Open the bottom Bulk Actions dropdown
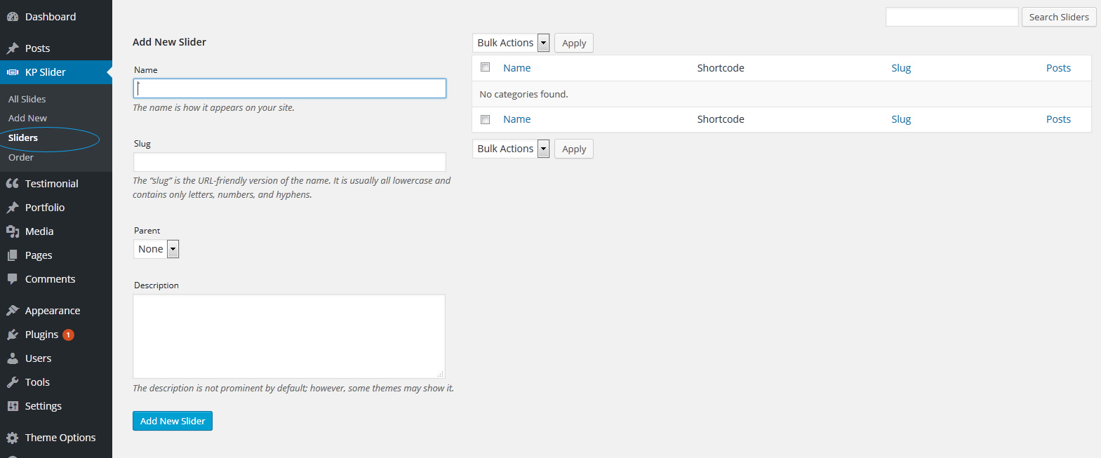 [511, 149]
